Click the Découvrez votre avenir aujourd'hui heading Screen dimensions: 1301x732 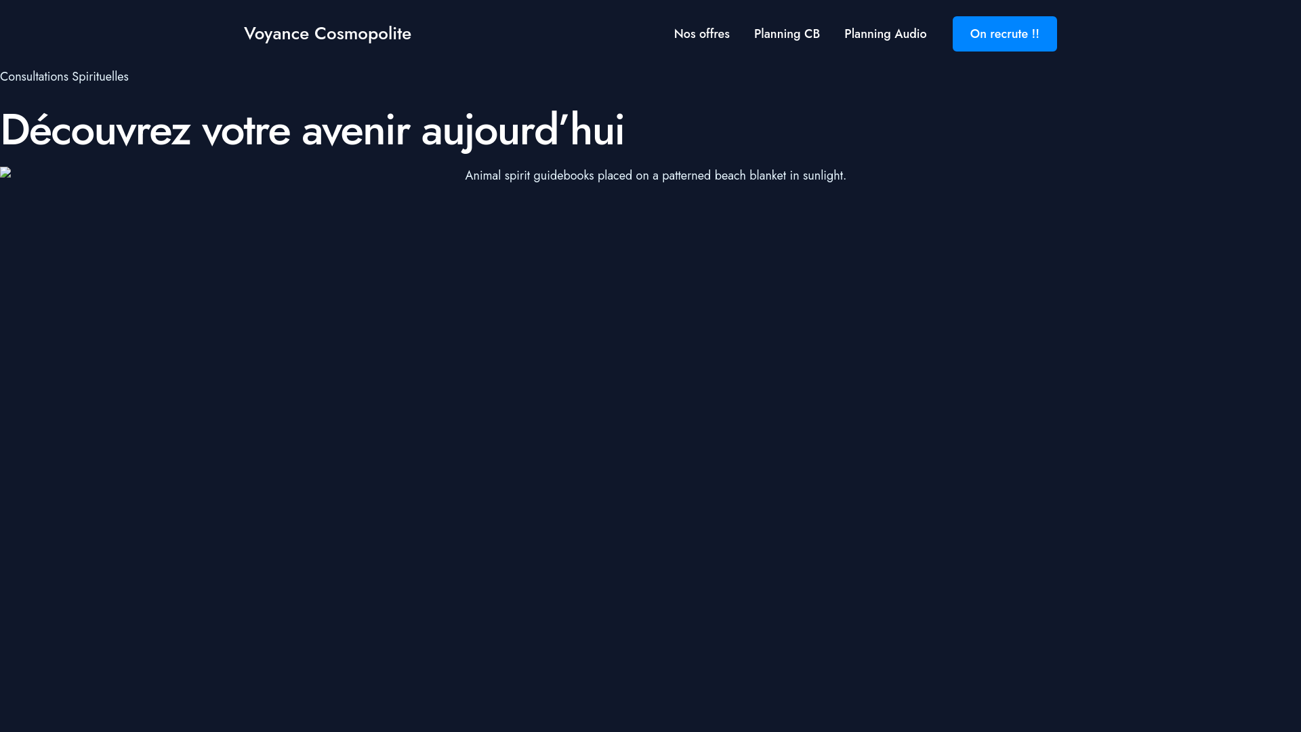pyautogui.click(x=312, y=130)
